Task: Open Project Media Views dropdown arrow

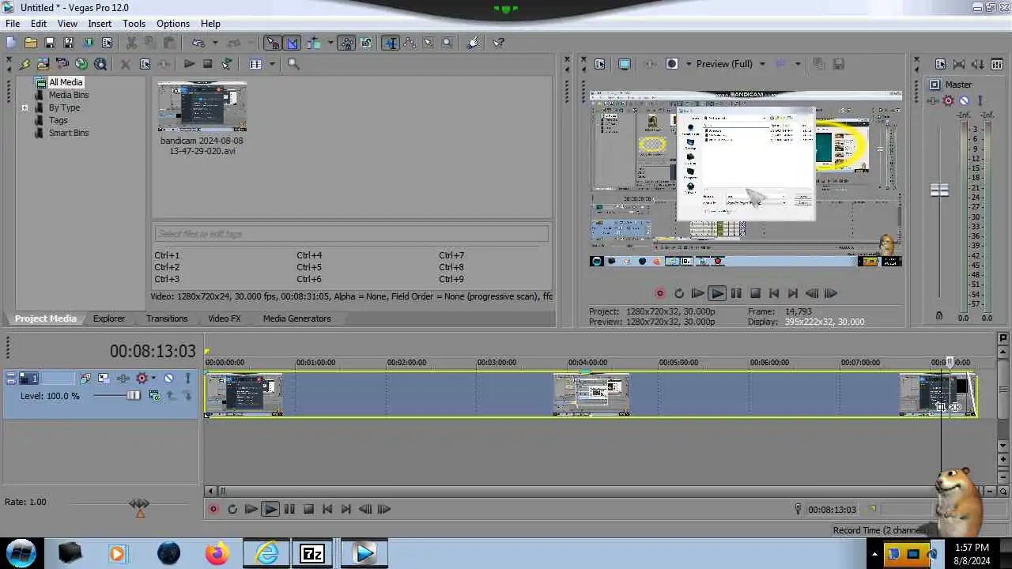Action: [272, 64]
